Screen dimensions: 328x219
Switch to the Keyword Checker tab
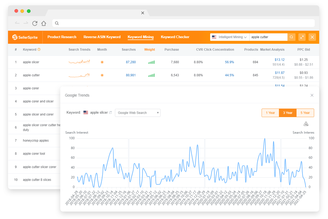tap(175, 37)
